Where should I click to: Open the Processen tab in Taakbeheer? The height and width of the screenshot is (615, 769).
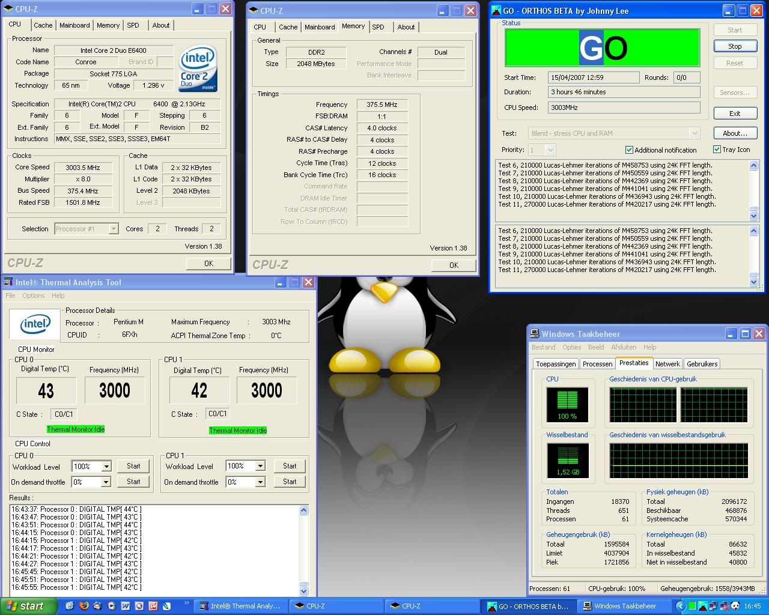(x=597, y=364)
